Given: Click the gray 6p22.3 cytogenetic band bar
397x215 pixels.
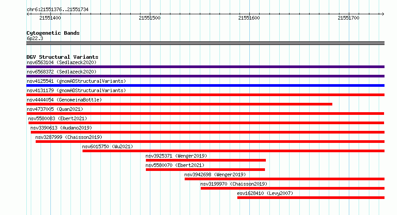Looking at the screenshot, I should click(x=205, y=43).
